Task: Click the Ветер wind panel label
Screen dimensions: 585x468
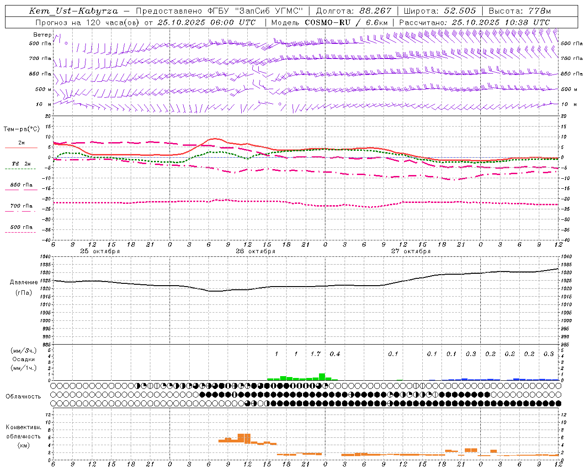Action: [x=42, y=35]
